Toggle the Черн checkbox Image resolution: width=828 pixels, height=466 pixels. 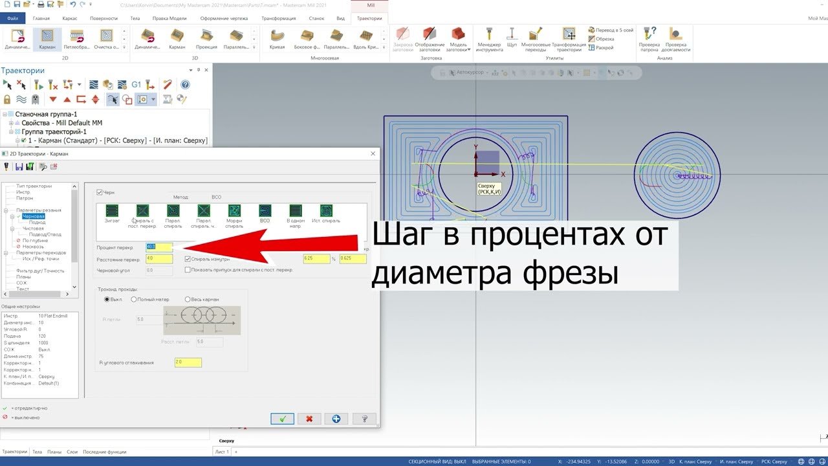[x=100, y=192]
